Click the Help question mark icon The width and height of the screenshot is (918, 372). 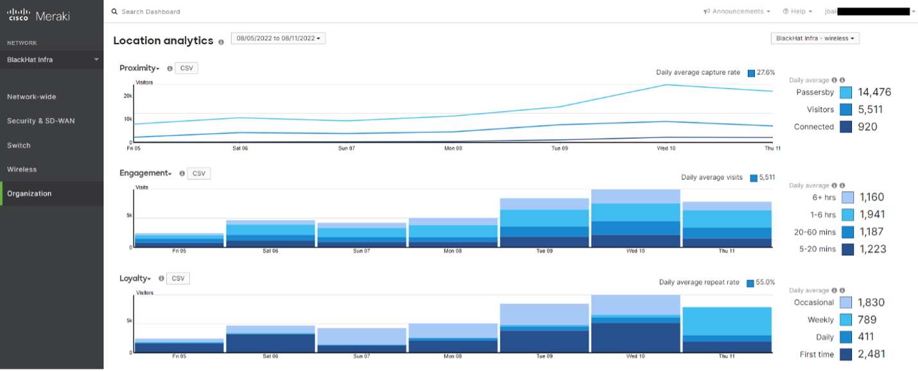click(x=786, y=12)
